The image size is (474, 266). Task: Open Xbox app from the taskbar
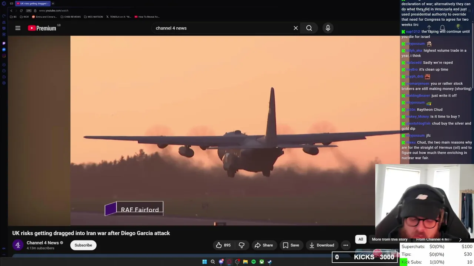(x=262, y=262)
